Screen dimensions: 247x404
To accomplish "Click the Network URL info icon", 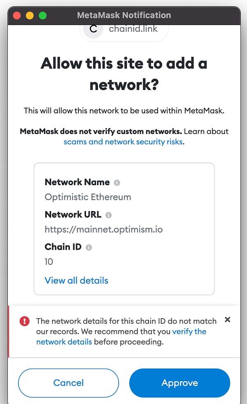I will [109, 215].
